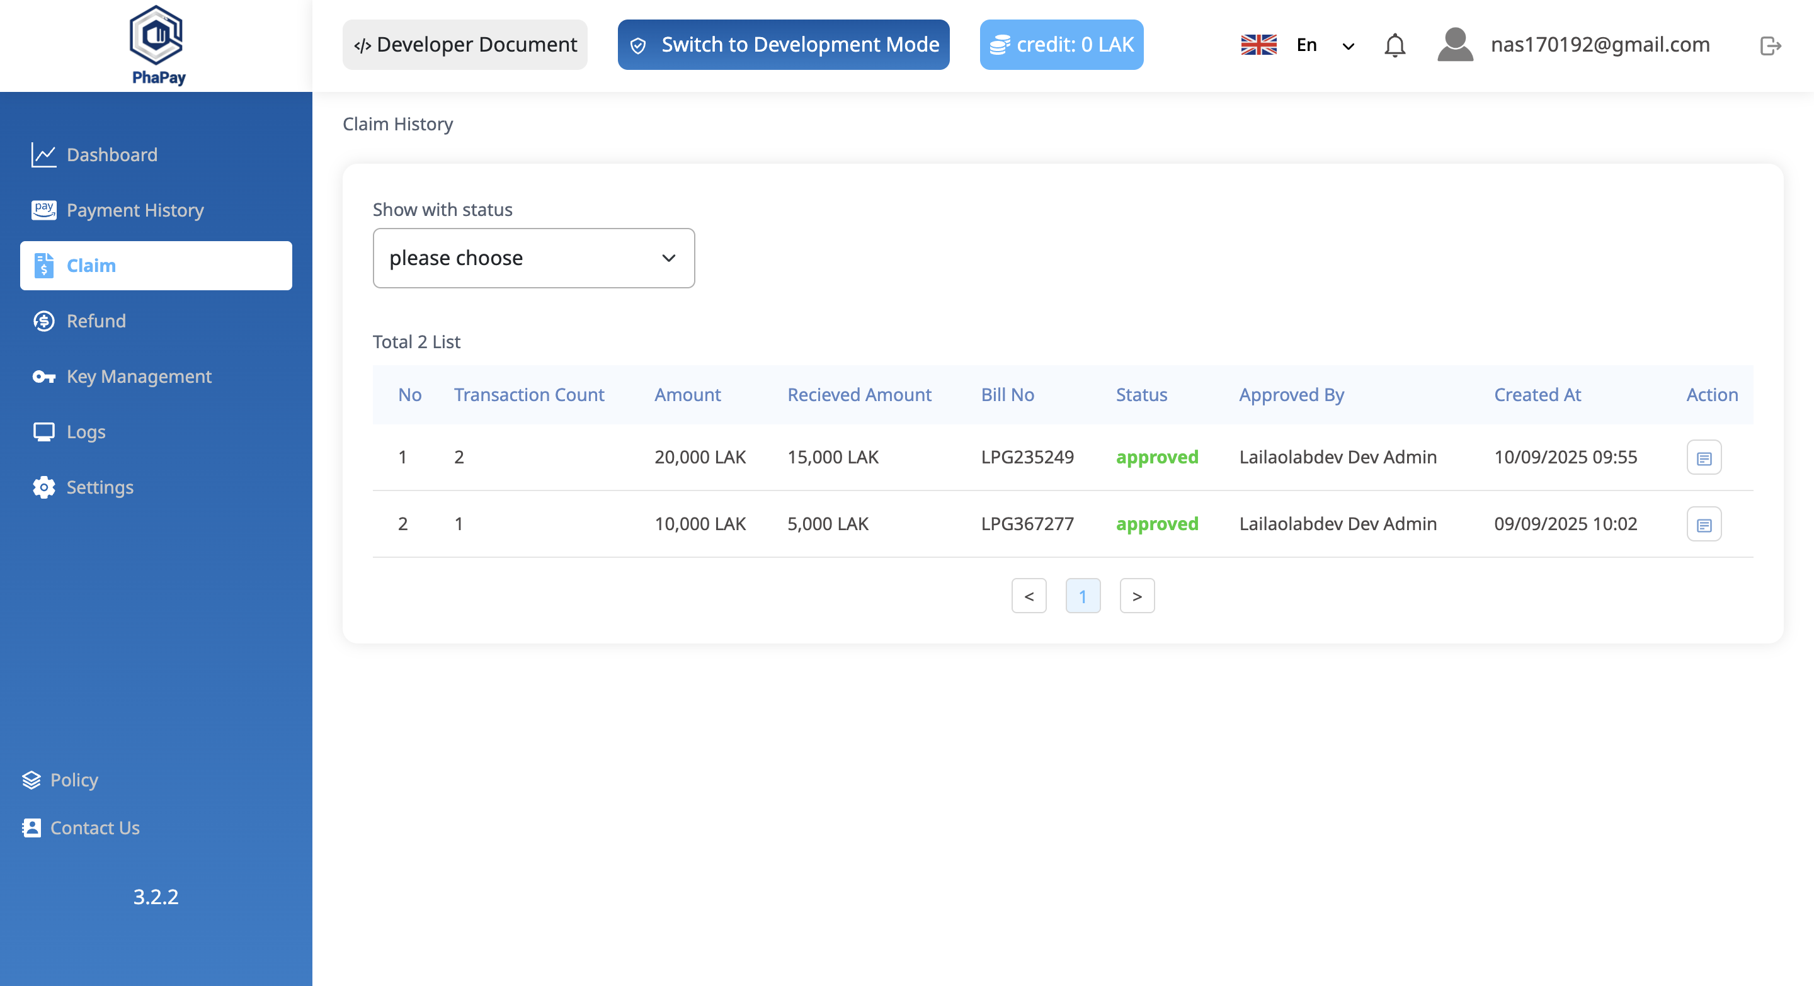This screenshot has width=1814, height=986.
Task: Expand the En language selector chevron
Action: coord(1348,47)
